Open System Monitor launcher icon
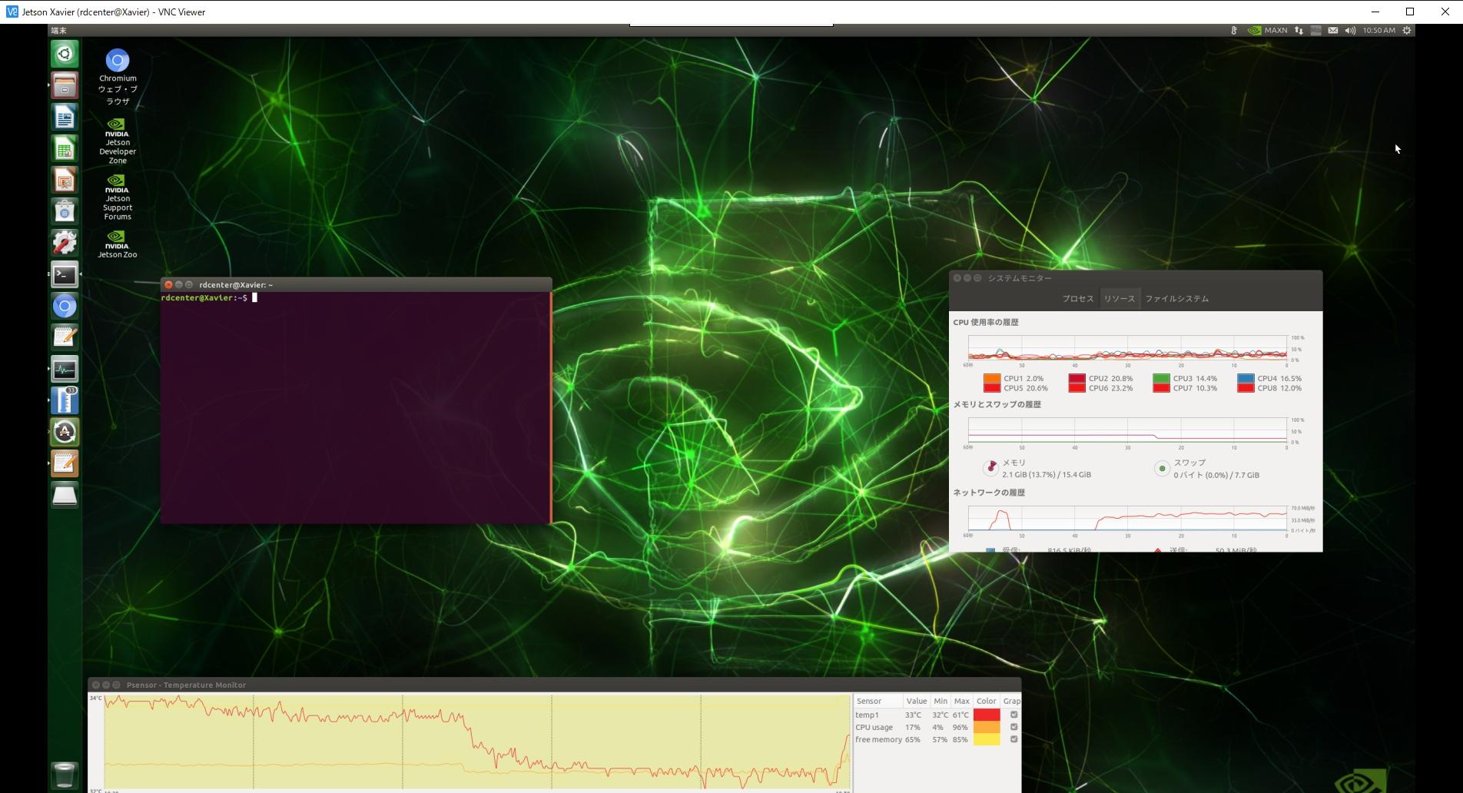Image resolution: width=1463 pixels, height=793 pixels. pos(65,369)
